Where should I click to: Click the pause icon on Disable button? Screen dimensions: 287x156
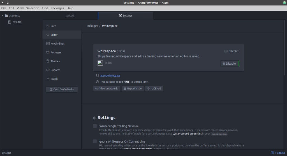pyautogui.click(x=224, y=64)
